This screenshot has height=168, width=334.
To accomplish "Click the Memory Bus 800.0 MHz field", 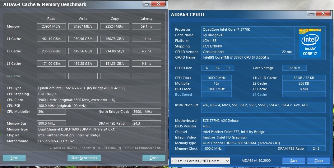I will (51, 123).
